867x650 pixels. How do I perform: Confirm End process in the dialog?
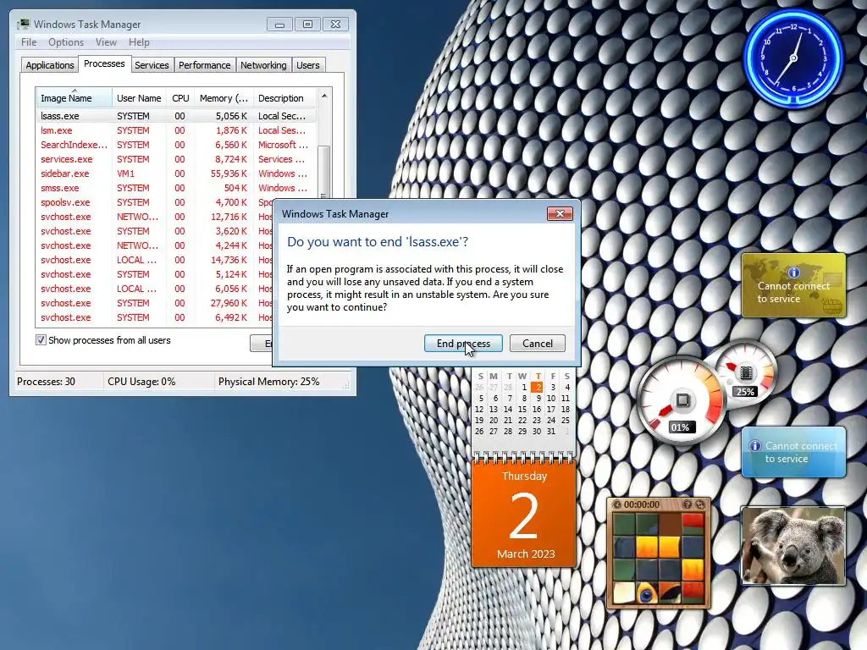click(463, 344)
